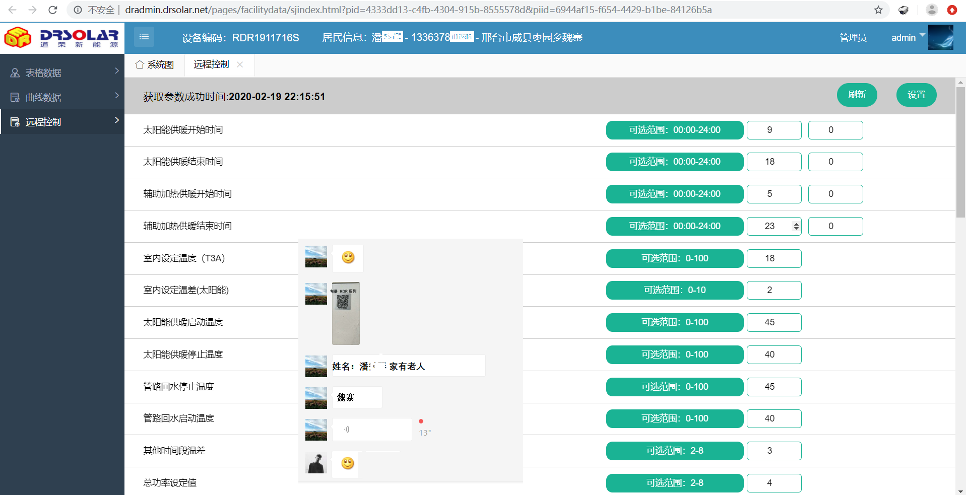Viewport: 966px width, 495px height.
Task: Click the 刷新 button
Action: 857,95
